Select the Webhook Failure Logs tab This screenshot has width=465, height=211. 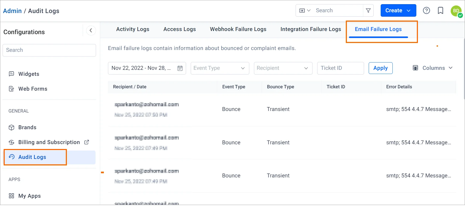[238, 29]
